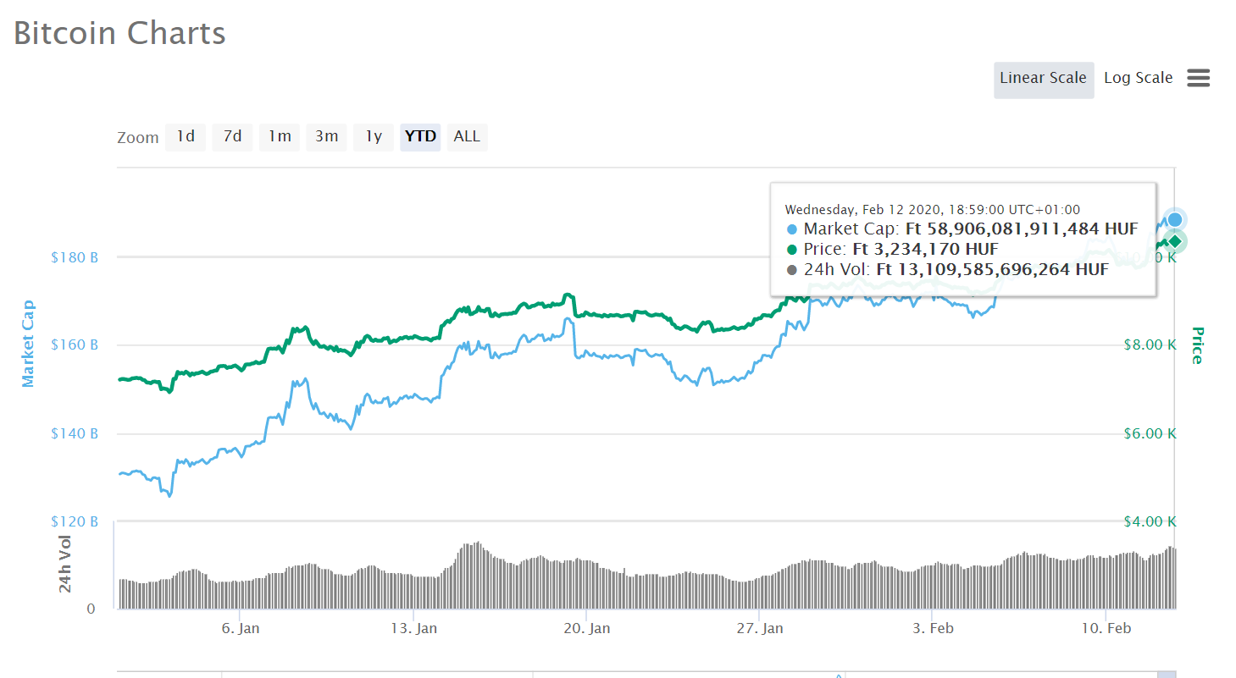Click the 6. Jan date label
The height and width of the screenshot is (678, 1236).
tap(241, 629)
